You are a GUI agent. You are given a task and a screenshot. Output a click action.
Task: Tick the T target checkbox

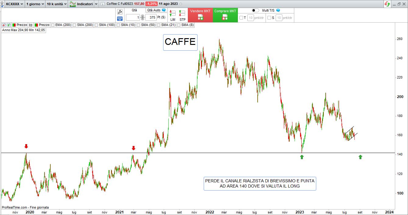(x=241, y=18)
